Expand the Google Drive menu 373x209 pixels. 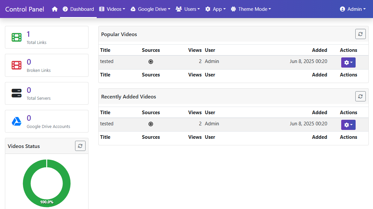point(150,9)
